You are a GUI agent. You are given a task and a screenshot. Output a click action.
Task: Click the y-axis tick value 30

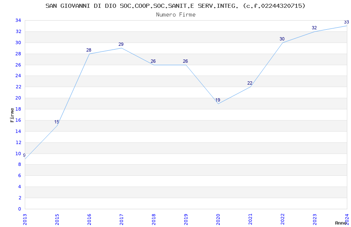18,43
